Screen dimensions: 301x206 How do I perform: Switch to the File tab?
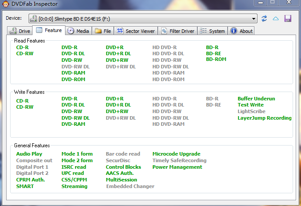(x=103, y=31)
